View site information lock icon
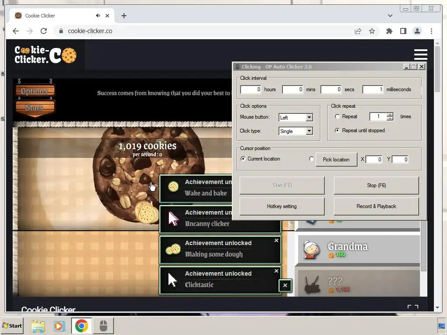The height and width of the screenshot is (335, 447). (x=61, y=31)
